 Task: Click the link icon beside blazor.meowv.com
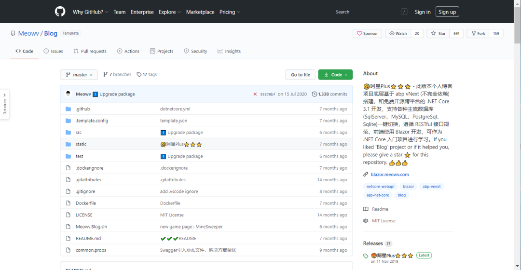(x=366, y=175)
